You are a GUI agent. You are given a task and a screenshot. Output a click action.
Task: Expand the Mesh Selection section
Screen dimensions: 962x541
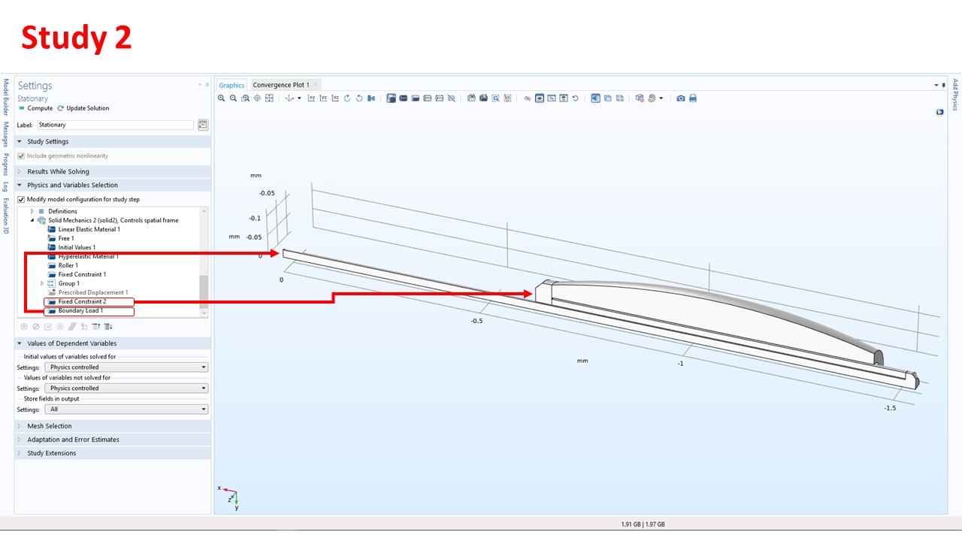pos(49,426)
